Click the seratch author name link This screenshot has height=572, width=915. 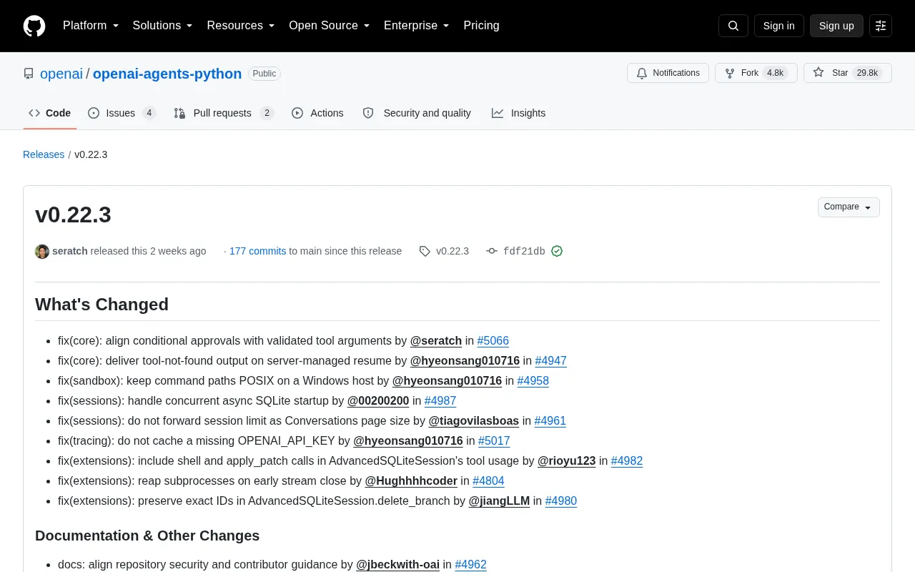70,251
